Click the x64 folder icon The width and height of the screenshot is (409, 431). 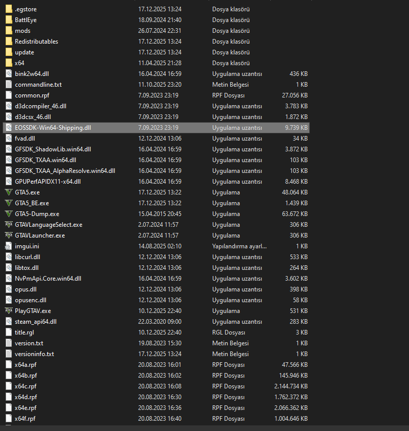(x=9, y=63)
